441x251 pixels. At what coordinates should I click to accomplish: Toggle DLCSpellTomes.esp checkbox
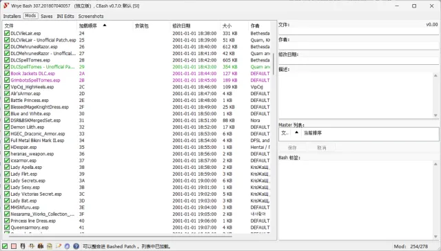pyautogui.click(x=7, y=60)
